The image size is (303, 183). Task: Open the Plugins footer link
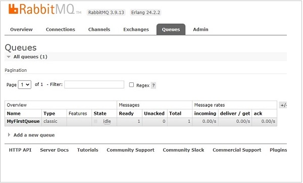(x=278, y=150)
